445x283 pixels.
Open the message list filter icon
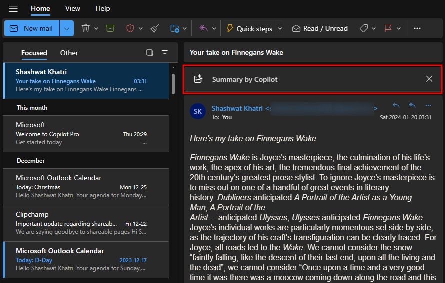(x=165, y=52)
